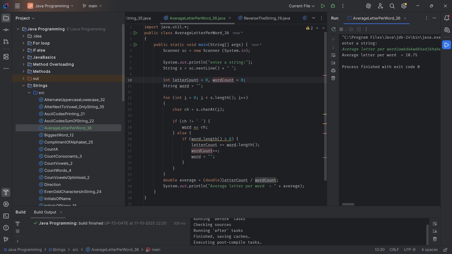Collapse the Strings folder

pyautogui.click(x=23, y=86)
